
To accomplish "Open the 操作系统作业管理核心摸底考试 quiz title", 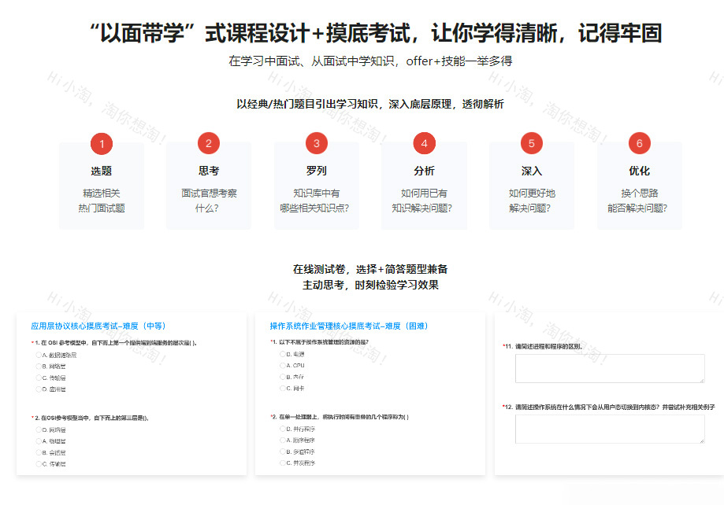I will click(x=349, y=326).
